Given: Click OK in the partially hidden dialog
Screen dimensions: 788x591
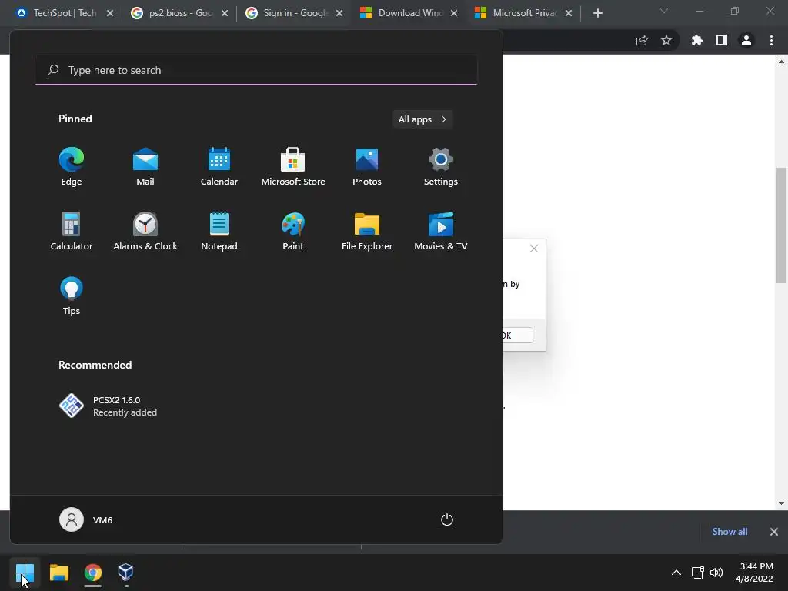Looking at the screenshot, I should pyautogui.click(x=518, y=336).
